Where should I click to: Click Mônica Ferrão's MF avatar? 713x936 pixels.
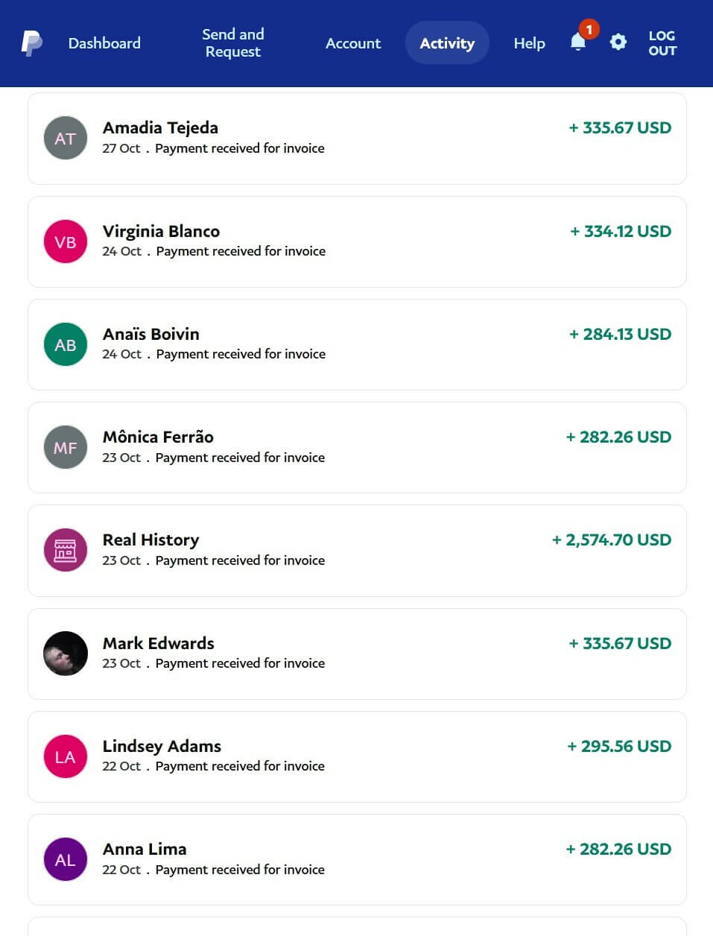pyautogui.click(x=66, y=447)
